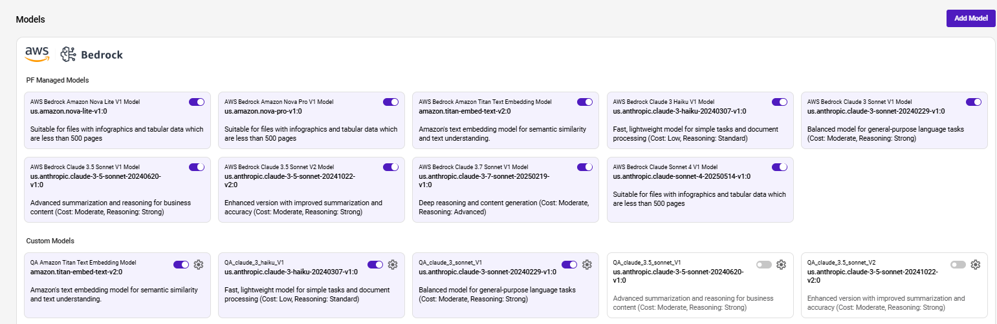Viewport: 997px width, 324px height.
Task: Open settings gear for QA_claude_3.5_sonnet_V1
Action: click(x=781, y=265)
